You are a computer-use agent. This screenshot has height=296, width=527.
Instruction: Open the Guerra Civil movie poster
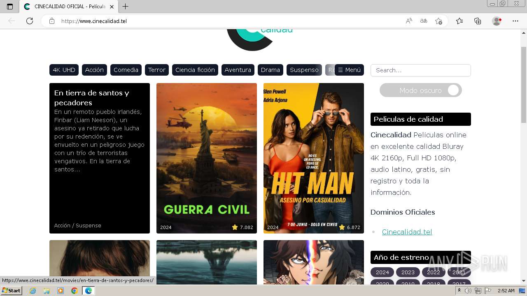pos(207,158)
